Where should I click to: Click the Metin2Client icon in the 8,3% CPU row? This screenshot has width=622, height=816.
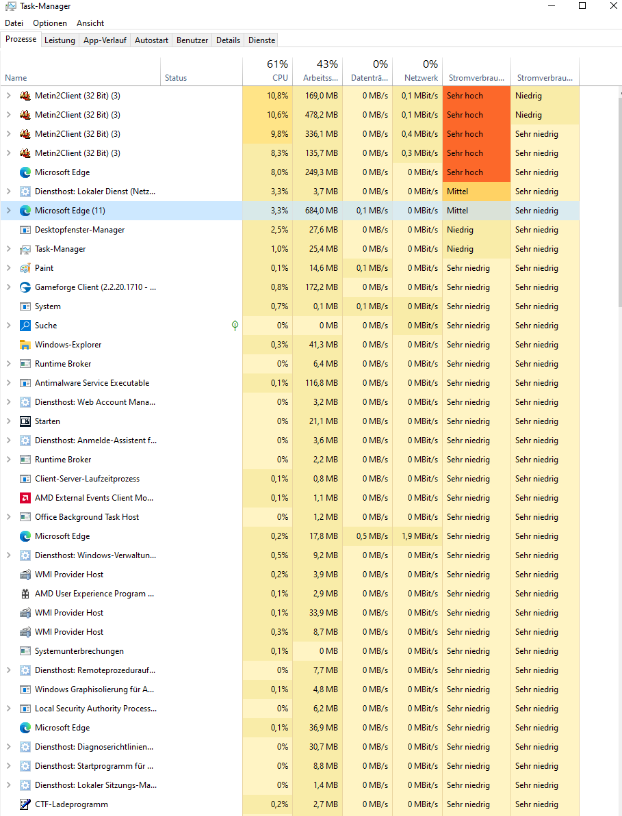tap(25, 153)
